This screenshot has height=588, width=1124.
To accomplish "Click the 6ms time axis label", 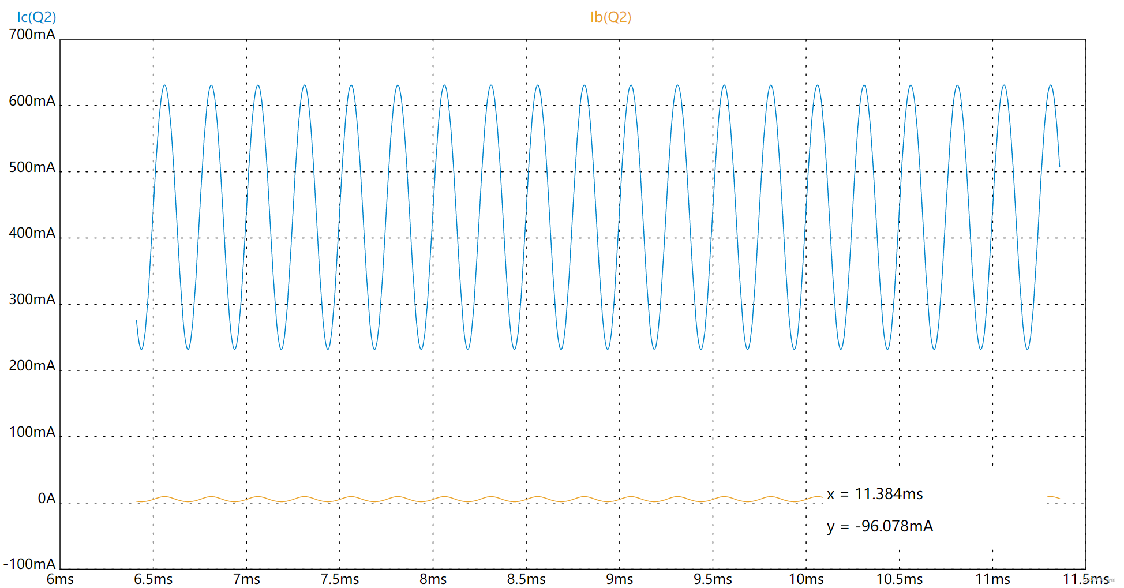I will coord(60,579).
